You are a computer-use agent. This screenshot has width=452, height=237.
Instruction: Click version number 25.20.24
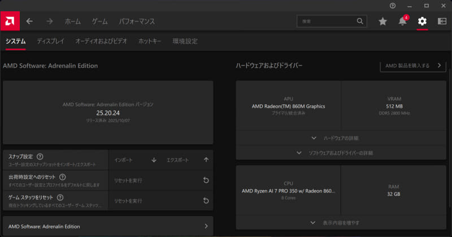[x=108, y=113]
